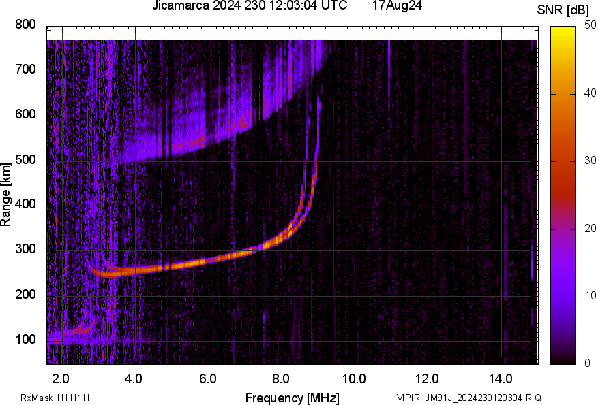Viewport: 596px width, 405px height.
Task: Click the range tick label 600
Action: point(25,114)
